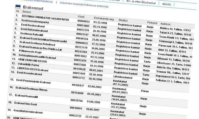Click status Kustutatud (29.01.2003)
Viewport: 199px width, 119px height.
tap(117, 113)
